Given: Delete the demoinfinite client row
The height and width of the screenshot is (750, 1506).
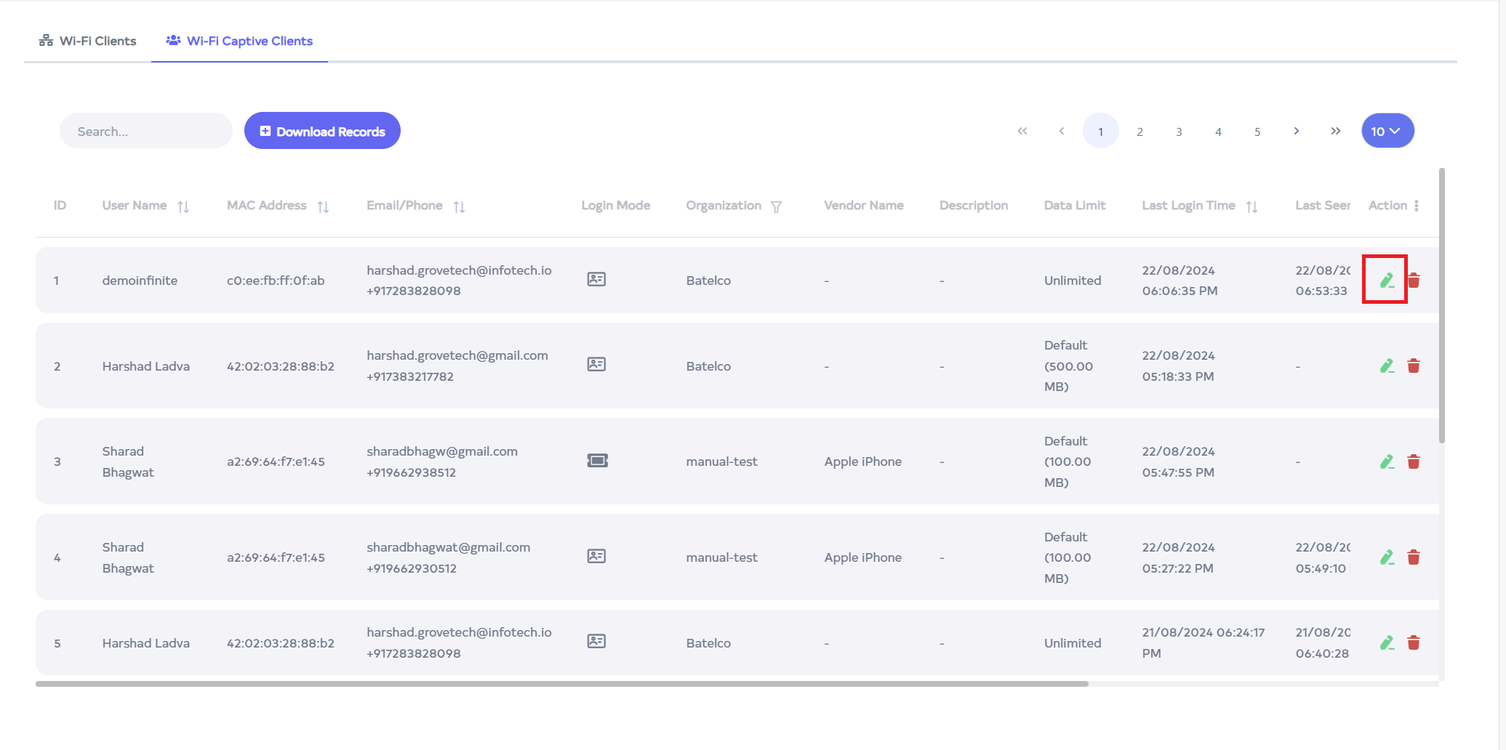Looking at the screenshot, I should [x=1413, y=280].
